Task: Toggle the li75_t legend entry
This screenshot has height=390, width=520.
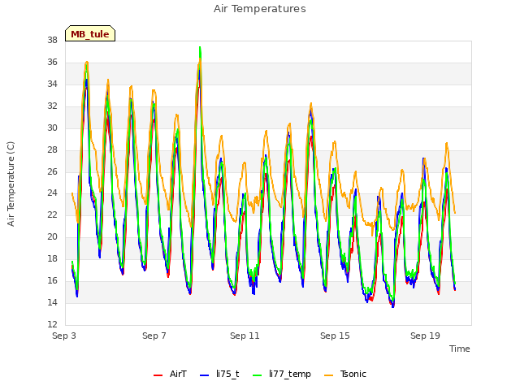Action: (219, 374)
